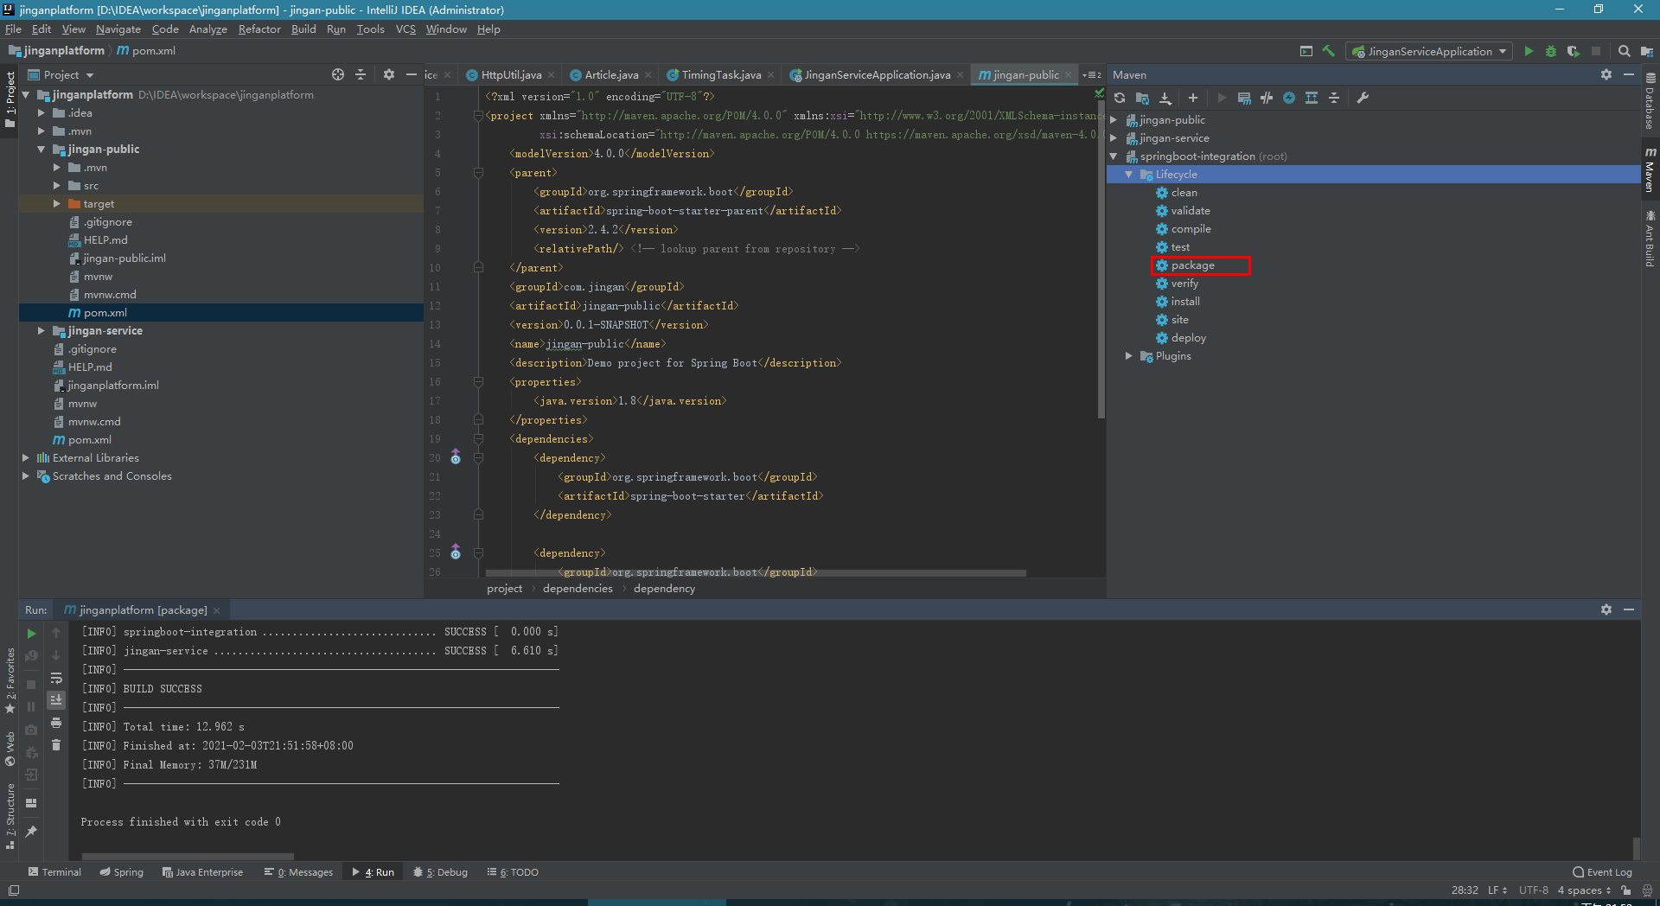1660x906 pixels.
Task: Open Maven Settings wrench icon
Action: (1363, 99)
